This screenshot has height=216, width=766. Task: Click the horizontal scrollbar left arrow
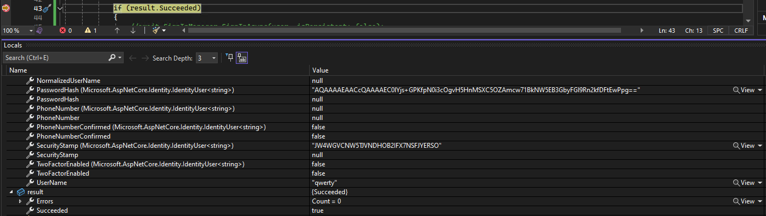pos(184,31)
